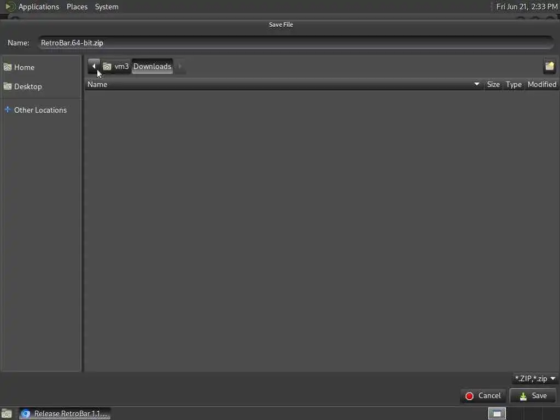Go to Desktop in the sidebar
Screen dimensions: 560x420
40,86
